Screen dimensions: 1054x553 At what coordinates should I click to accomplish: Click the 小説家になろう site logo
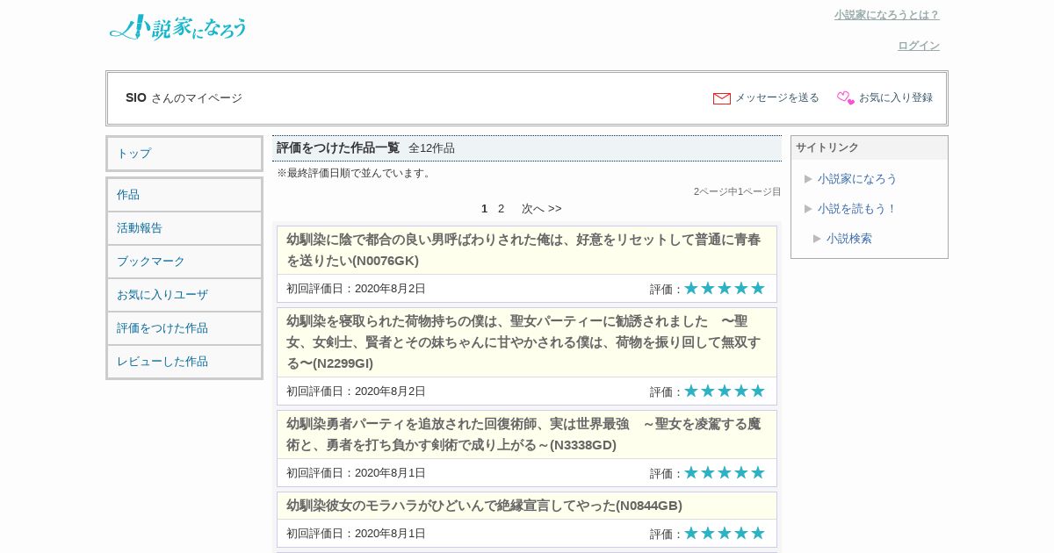178,27
